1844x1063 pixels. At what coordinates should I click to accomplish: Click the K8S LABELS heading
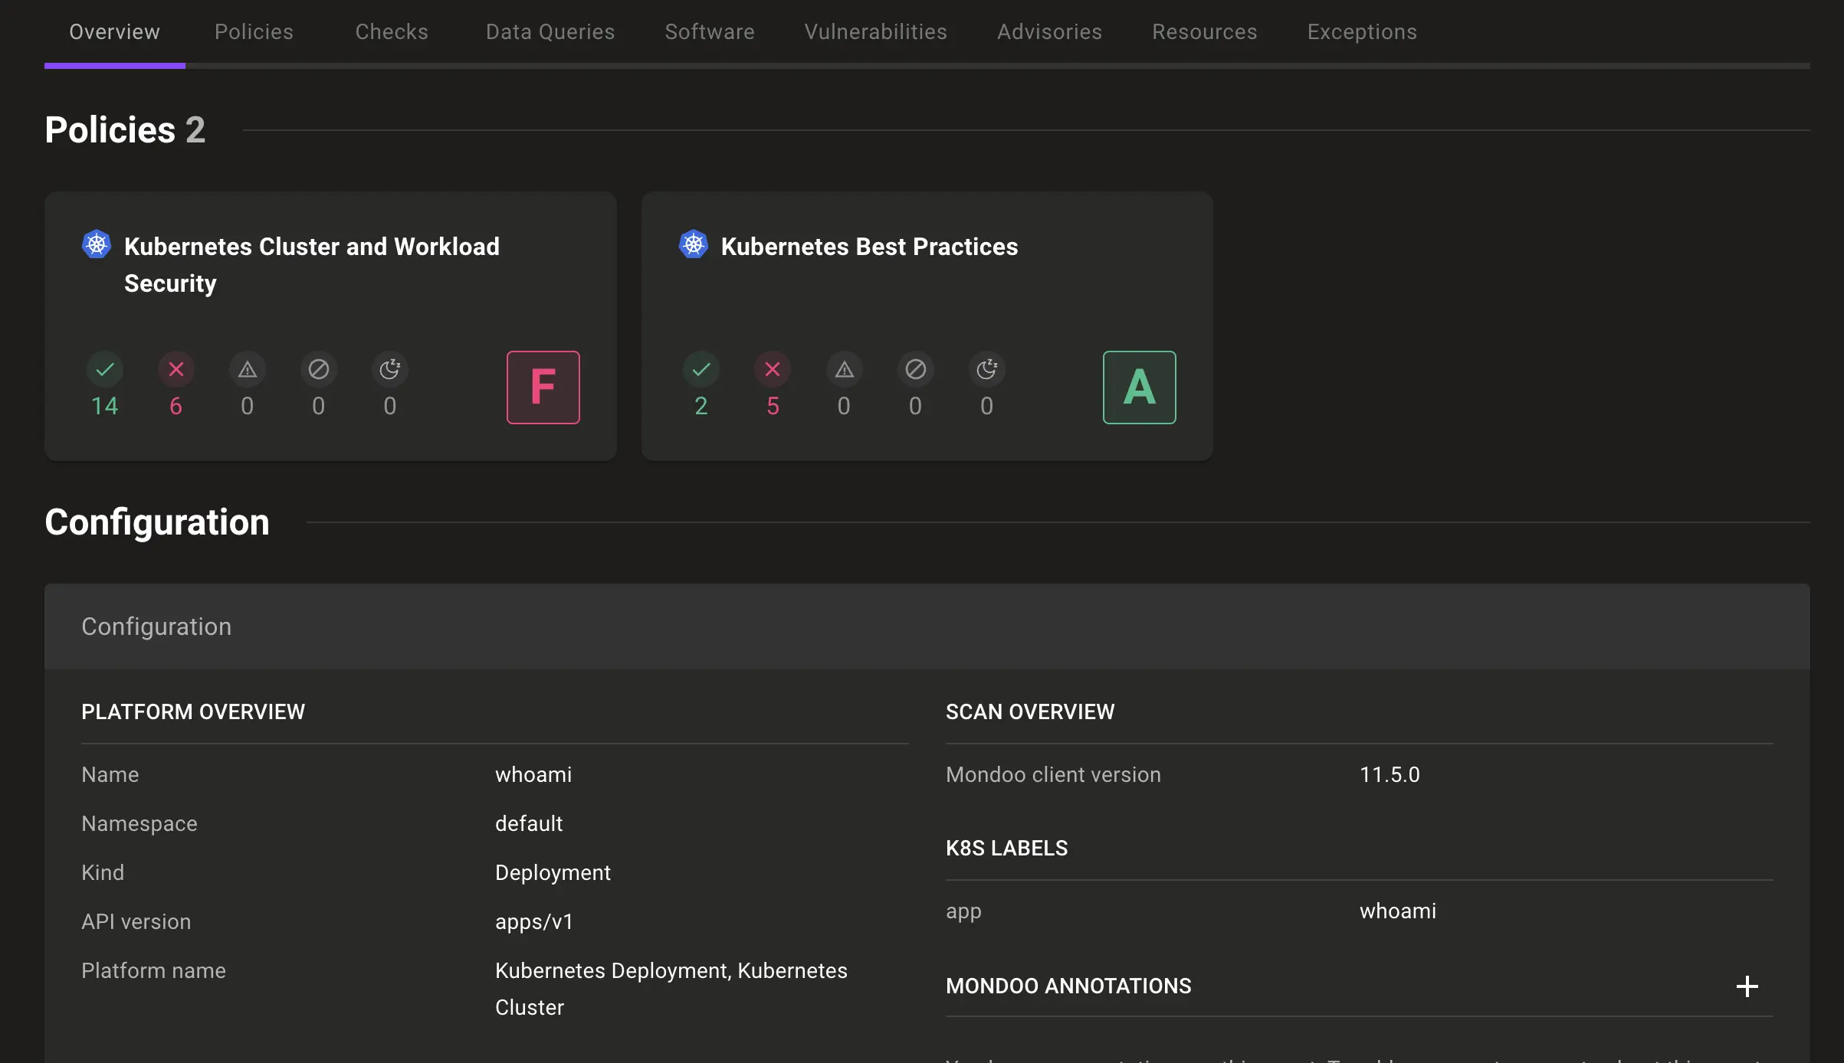click(x=1007, y=848)
